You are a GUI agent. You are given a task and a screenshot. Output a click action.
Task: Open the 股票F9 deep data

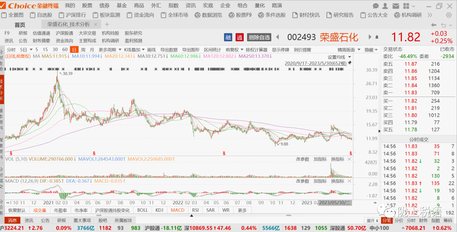tap(240, 15)
